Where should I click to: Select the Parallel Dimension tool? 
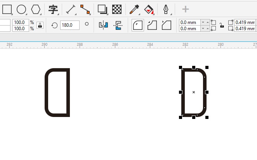click(71, 9)
